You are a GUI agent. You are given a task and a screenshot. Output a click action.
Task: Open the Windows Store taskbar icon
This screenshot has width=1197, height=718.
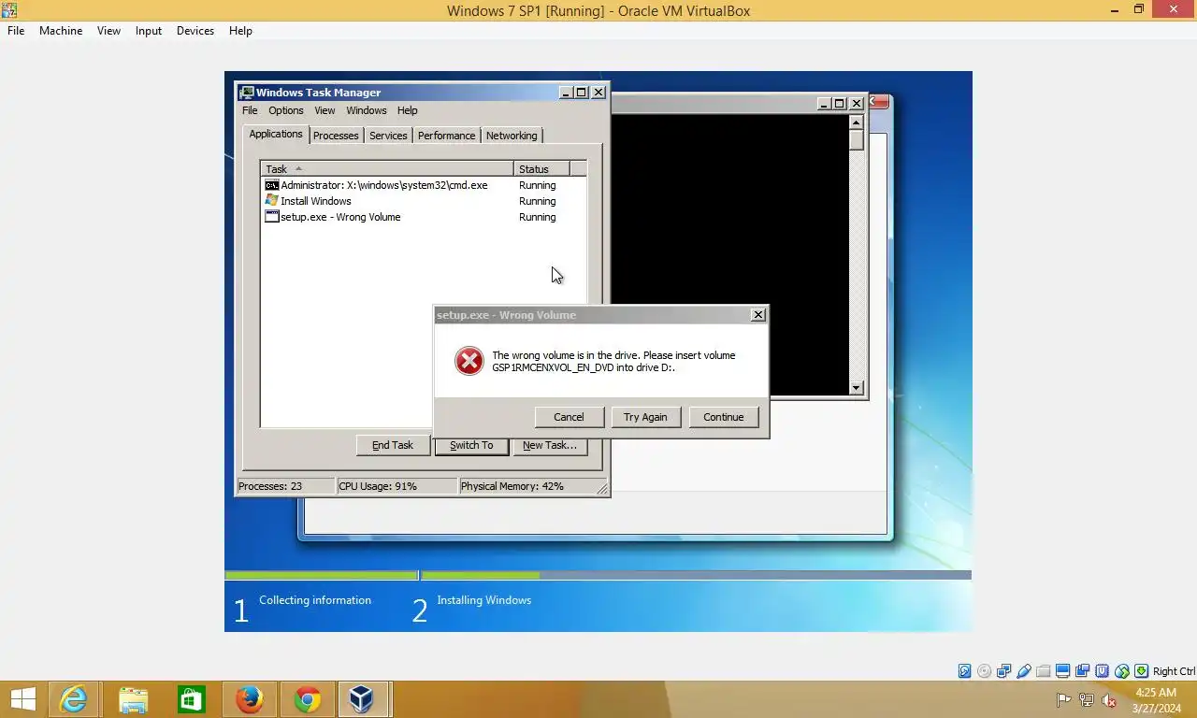pos(191,699)
